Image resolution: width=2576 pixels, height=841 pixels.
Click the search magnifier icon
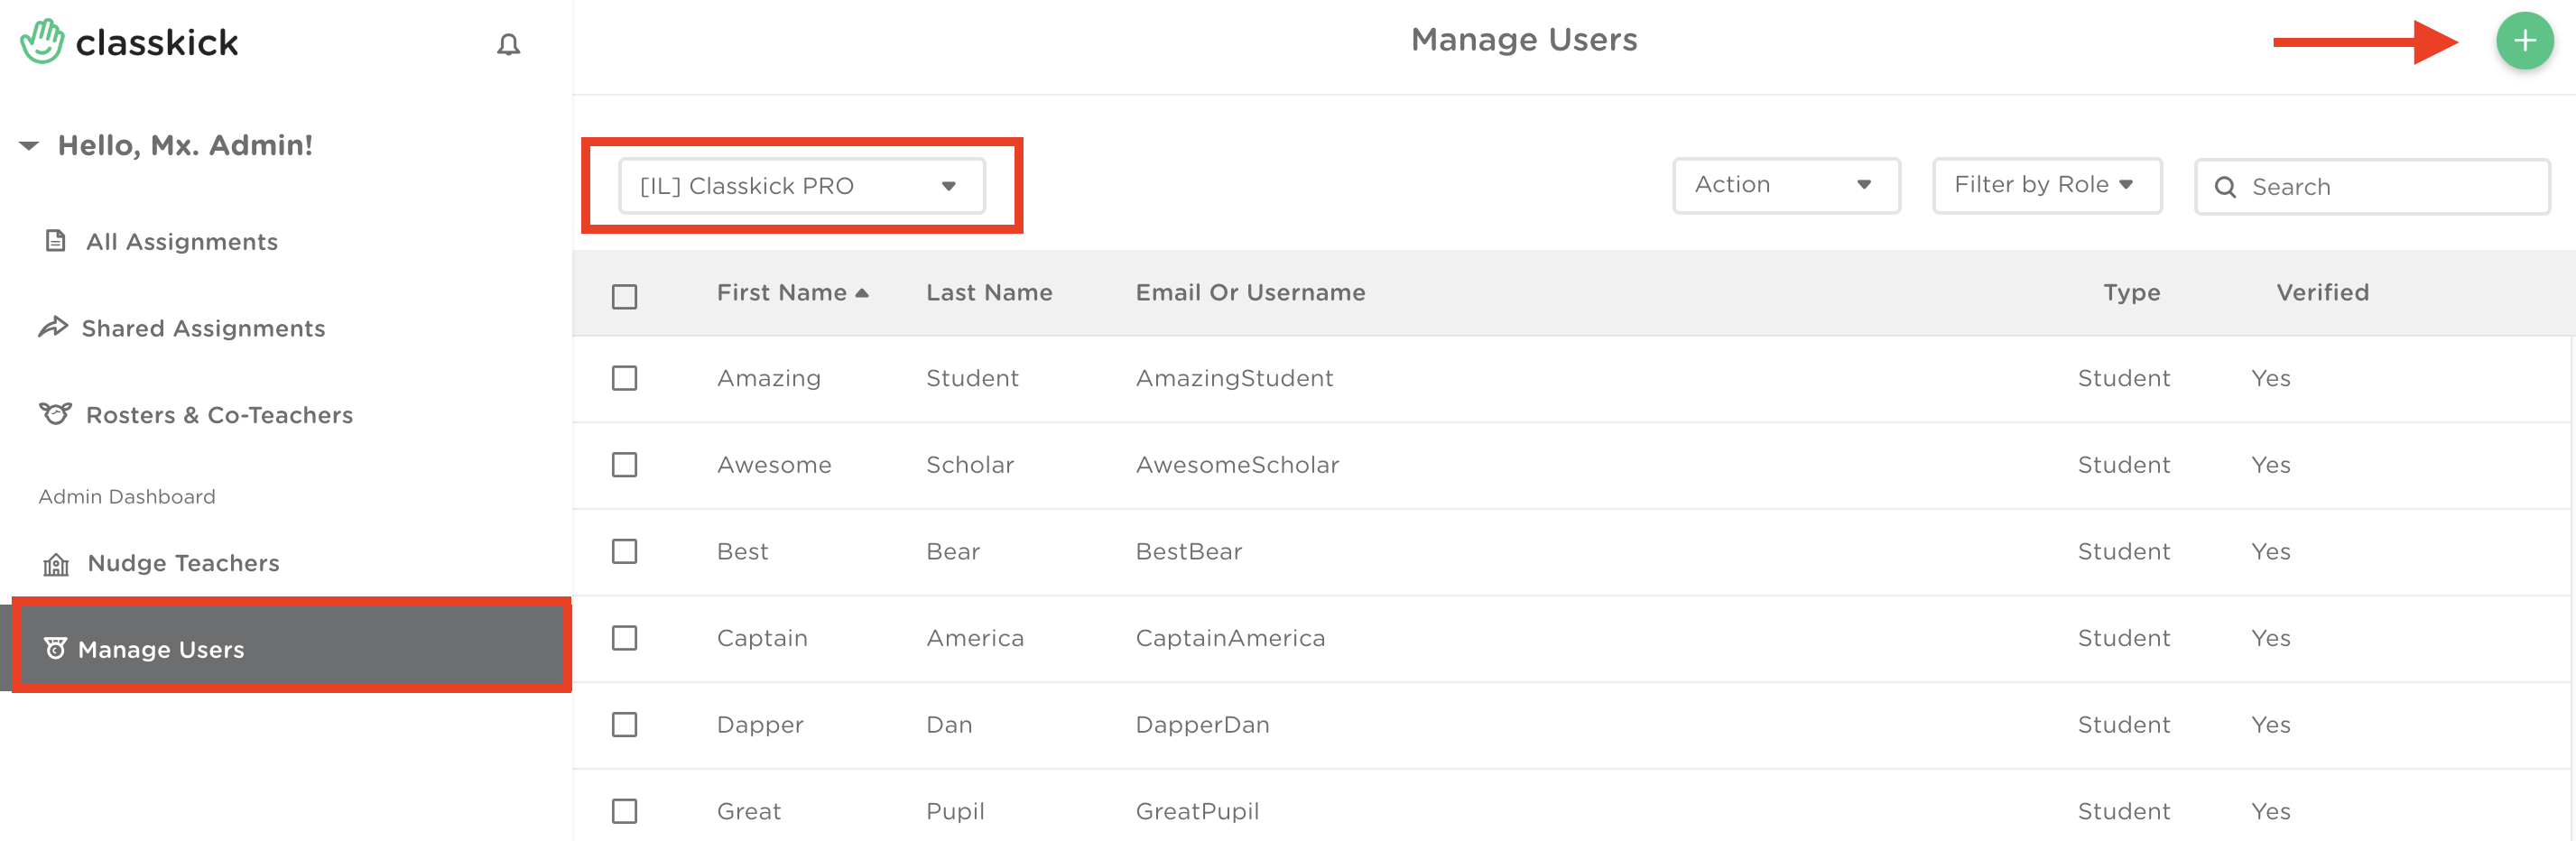2225,187
